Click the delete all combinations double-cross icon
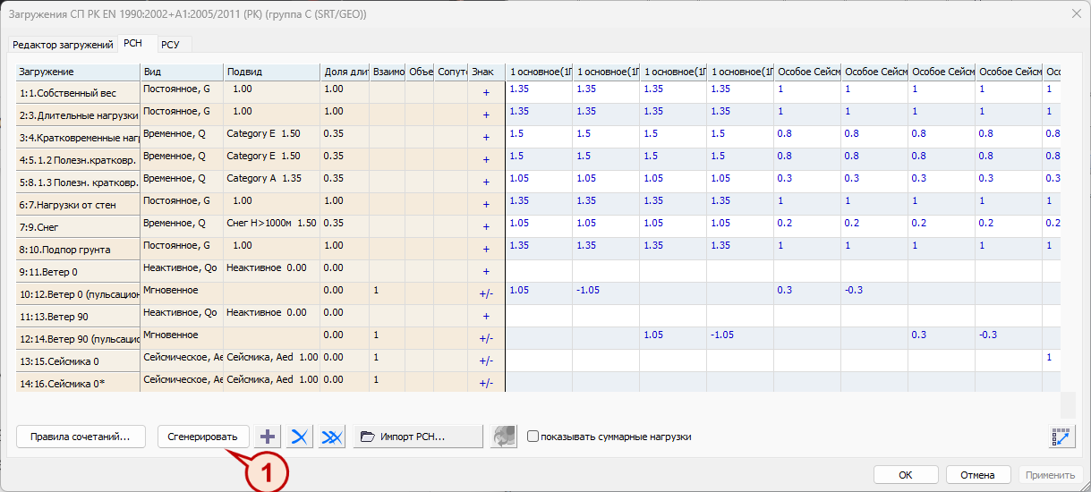Viewport: 1091px width, 492px height. [x=332, y=437]
